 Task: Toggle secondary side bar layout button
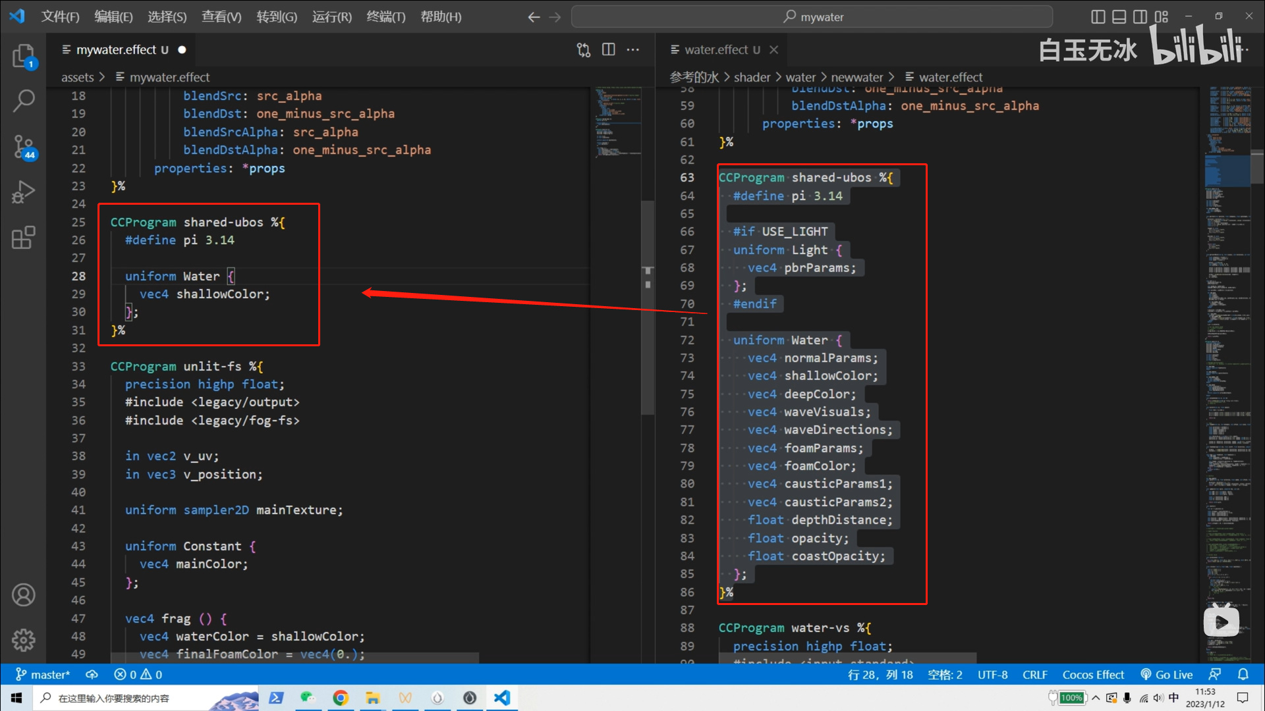(x=1140, y=16)
